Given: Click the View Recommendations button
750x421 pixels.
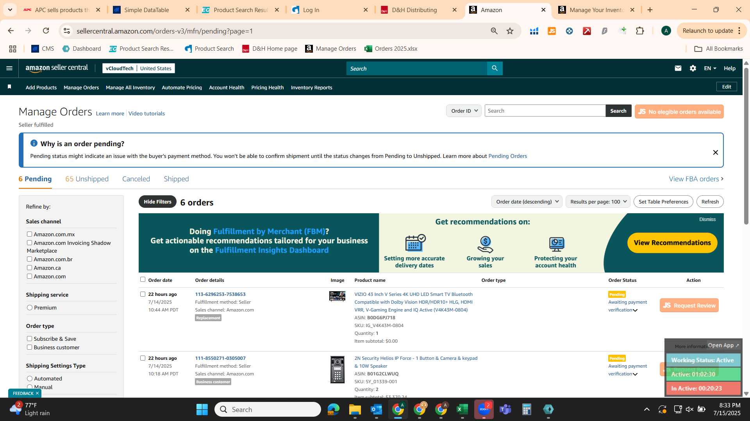Looking at the screenshot, I should 672,242.
